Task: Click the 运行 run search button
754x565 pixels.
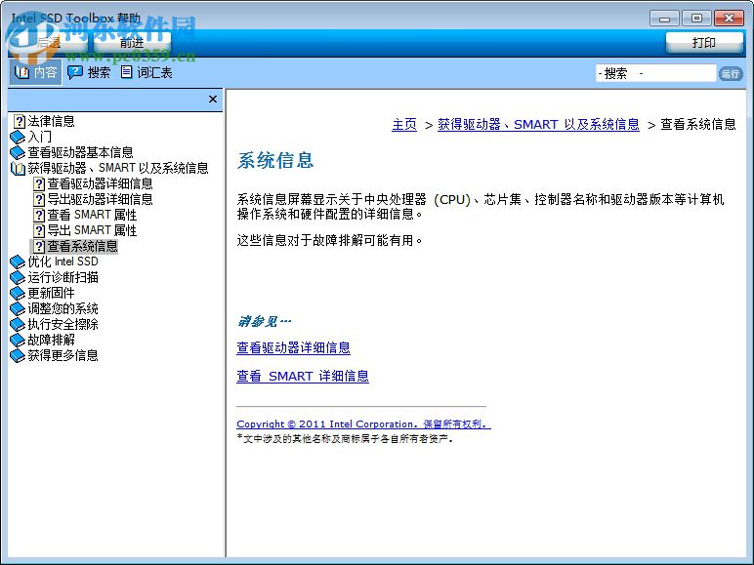Action: pos(731,73)
